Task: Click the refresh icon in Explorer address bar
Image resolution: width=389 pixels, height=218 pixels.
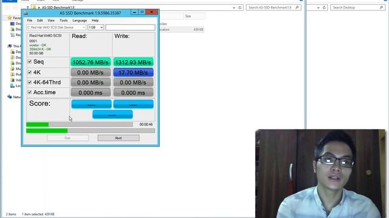Action: (240, 8)
